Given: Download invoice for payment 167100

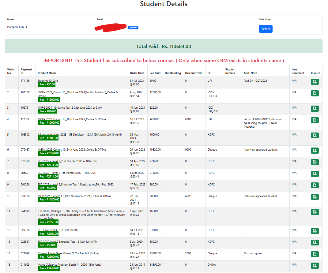Looking at the screenshot, I should [315, 93].
